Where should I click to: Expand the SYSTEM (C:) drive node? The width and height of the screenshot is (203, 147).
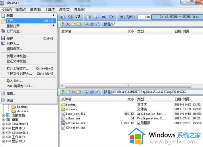point(4,124)
